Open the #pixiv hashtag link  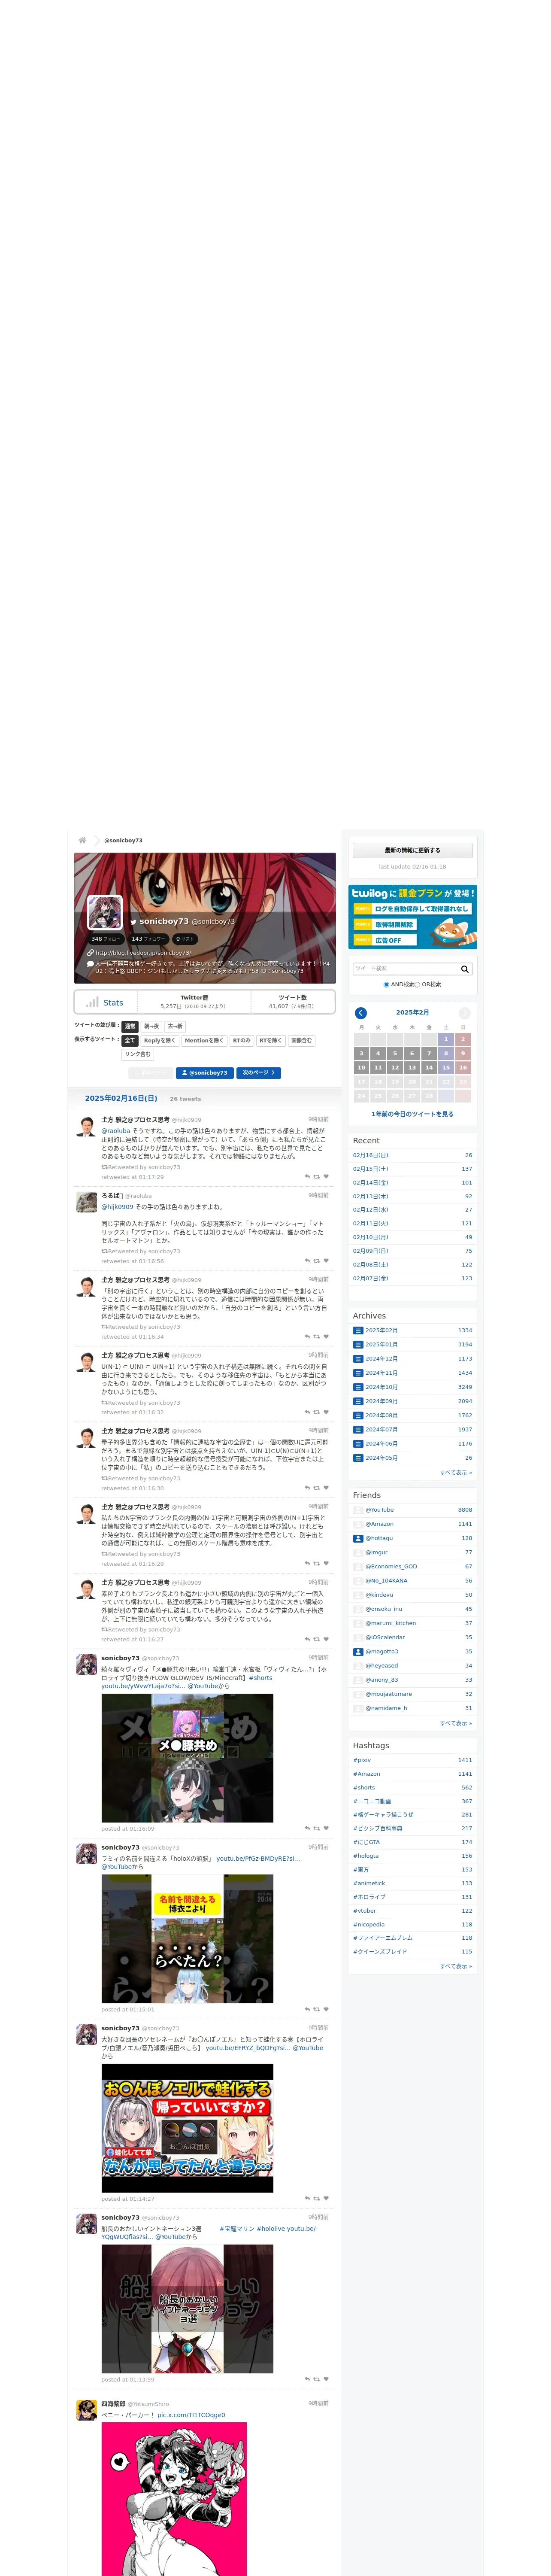pyautogui.click(x=362, y=1760)
